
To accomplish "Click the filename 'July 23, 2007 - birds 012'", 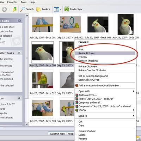I will click(x=43, y=93).
